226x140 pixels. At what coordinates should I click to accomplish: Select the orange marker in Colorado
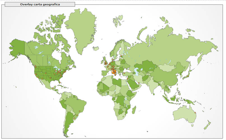coord(46,73)
